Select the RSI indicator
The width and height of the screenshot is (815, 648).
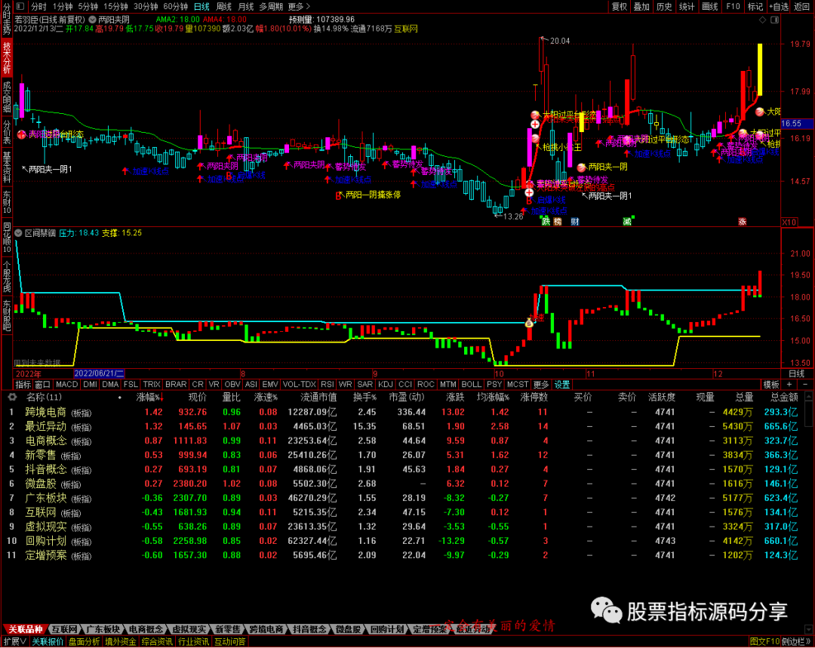tap(327, 385)
